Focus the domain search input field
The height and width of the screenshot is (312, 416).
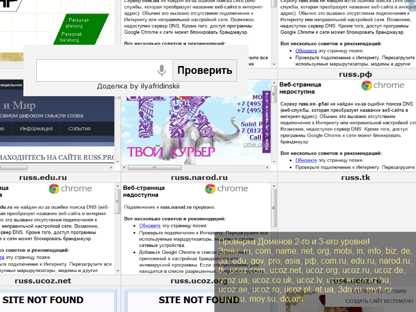click(105, 70)
